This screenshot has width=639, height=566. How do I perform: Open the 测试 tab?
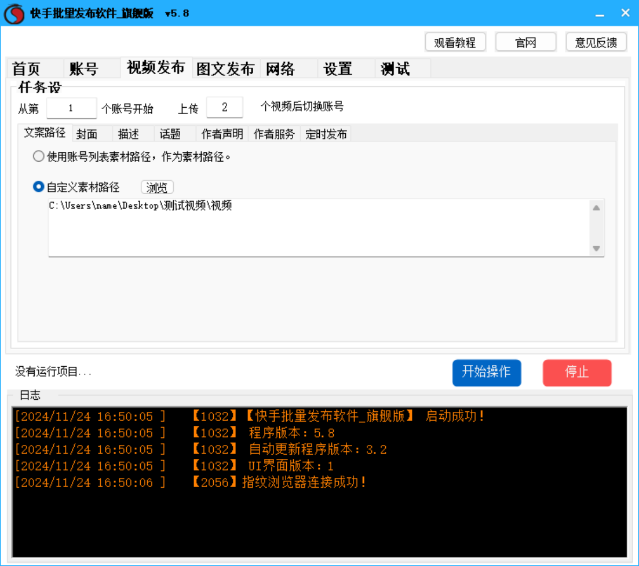coord(403,68)
